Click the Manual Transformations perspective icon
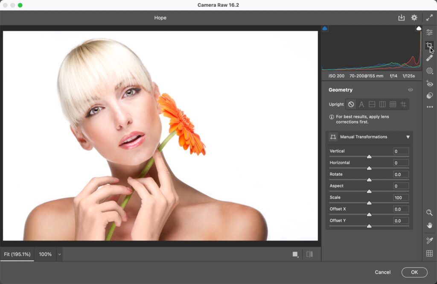This screenshot has height=284, width=437. [x=333, y=137]
